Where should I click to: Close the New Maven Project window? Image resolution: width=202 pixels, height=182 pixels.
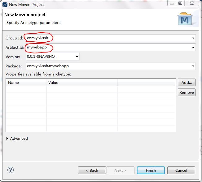(191, 4)
